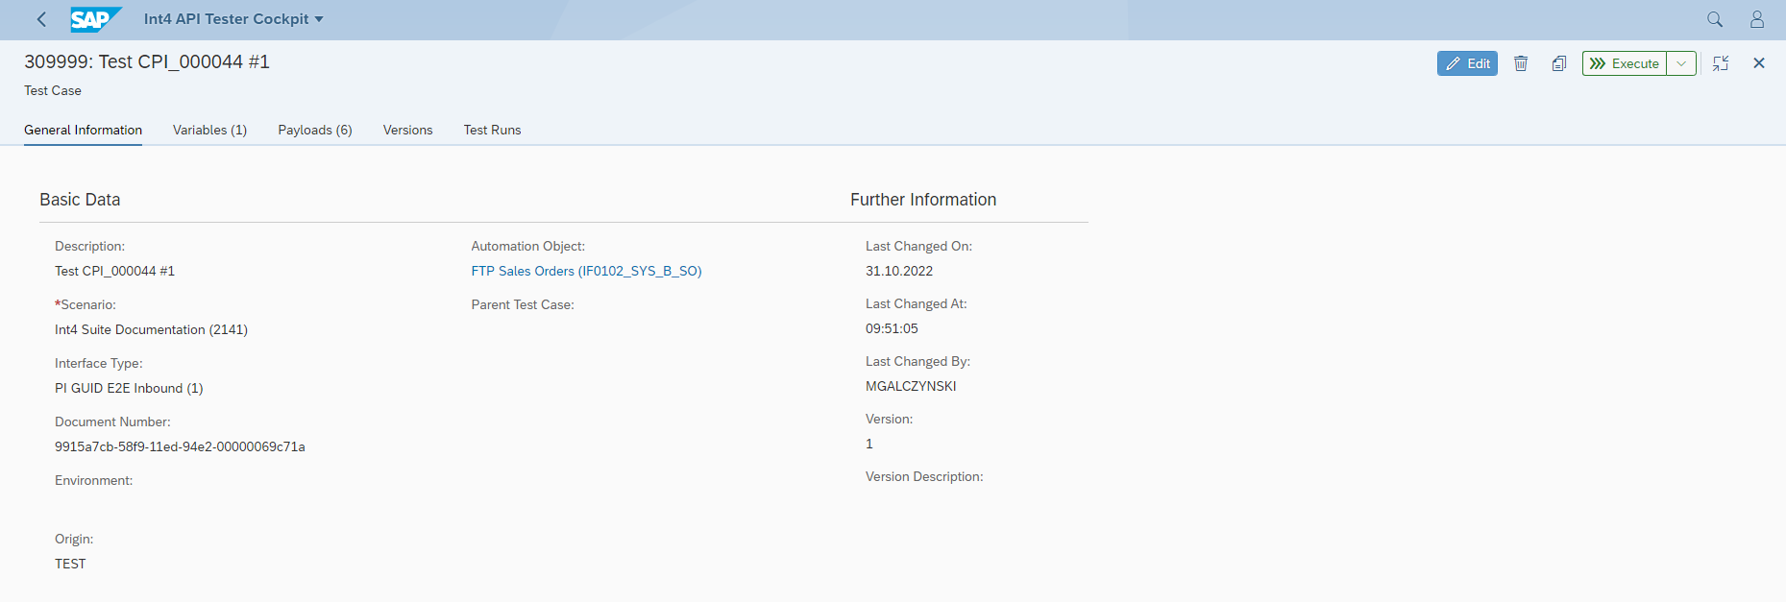Screen dimensions: 1786x602
Task: Go back using the header back arrow
Action: 41,19
